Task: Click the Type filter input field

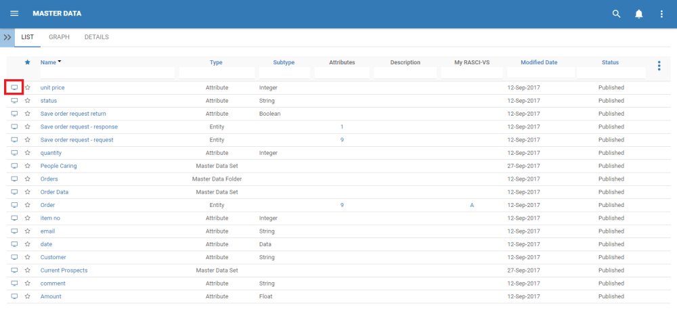Action: click(217, 72)
